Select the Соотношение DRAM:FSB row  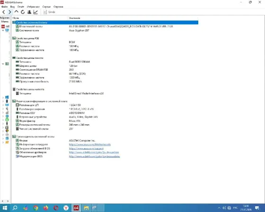coord(105,70)
